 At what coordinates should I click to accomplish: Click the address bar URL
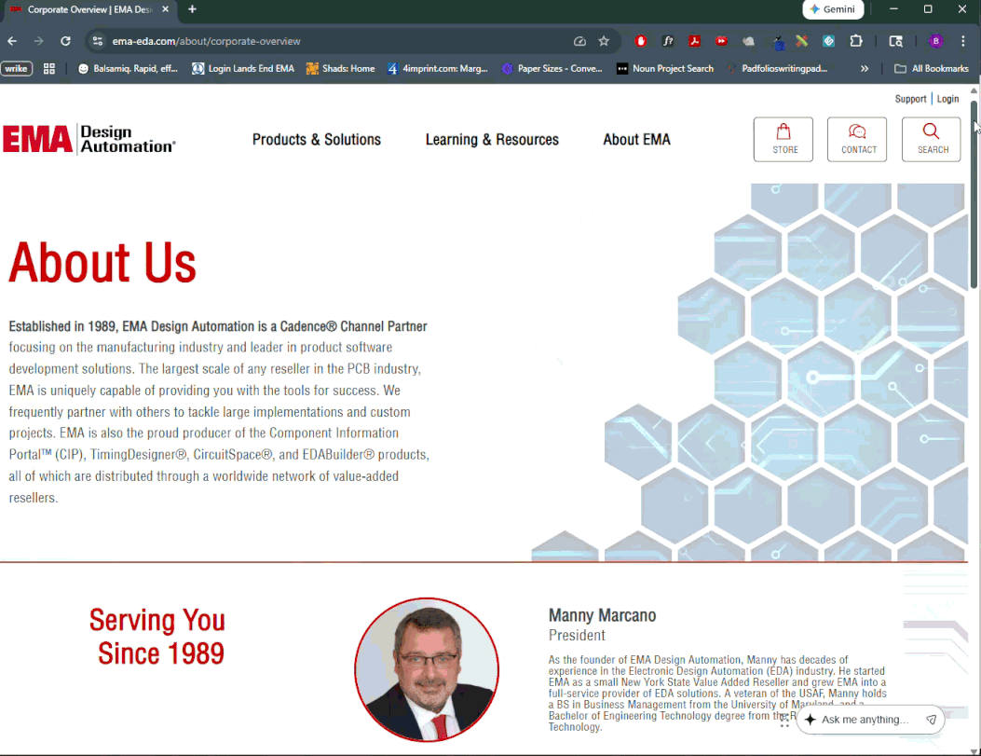207,41
